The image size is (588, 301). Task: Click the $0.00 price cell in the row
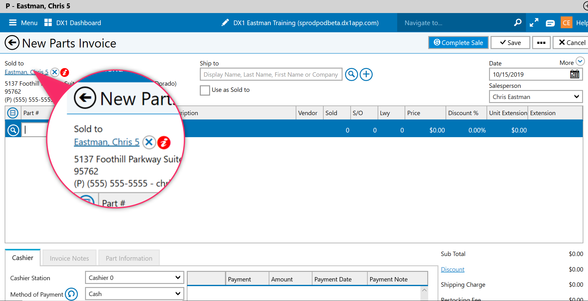(437, 130)
